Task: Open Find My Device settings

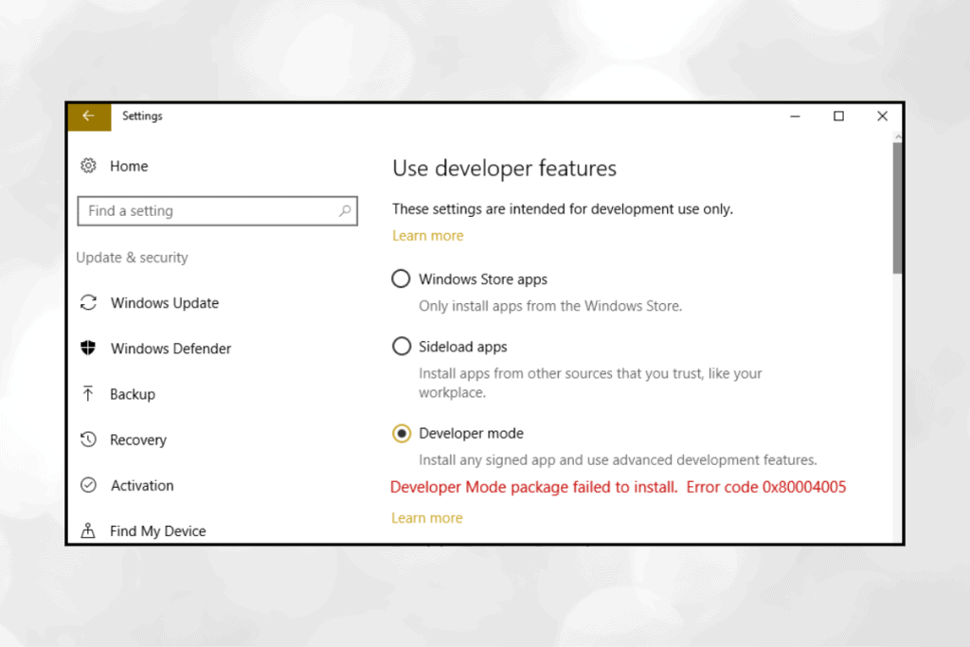Action: (x=158, y=531)
